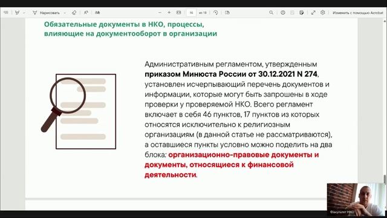Select the highlight tool
This screenshot has width=387, height=218.
[x=17, y=12]
